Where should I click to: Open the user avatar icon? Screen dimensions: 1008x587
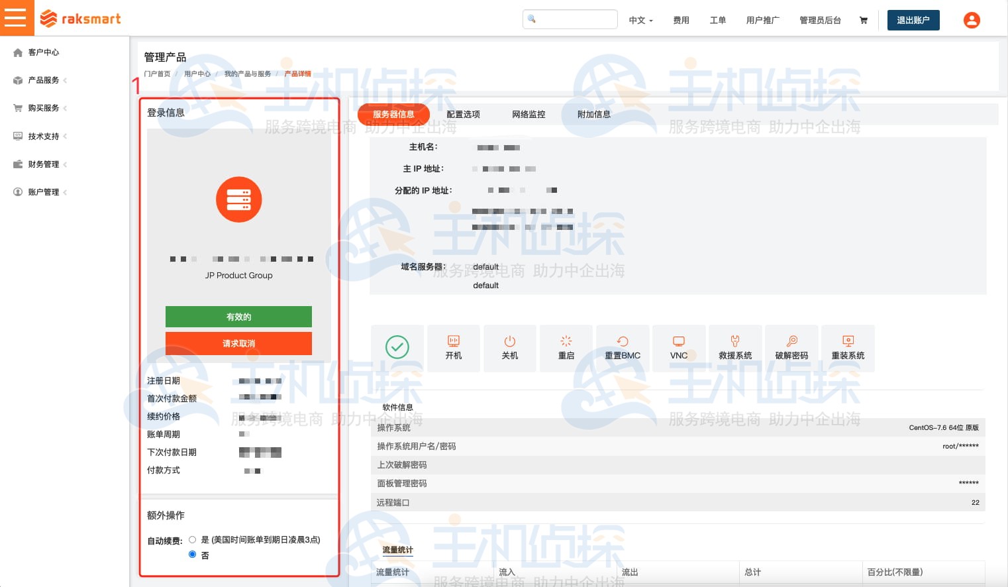click(972, 20)
